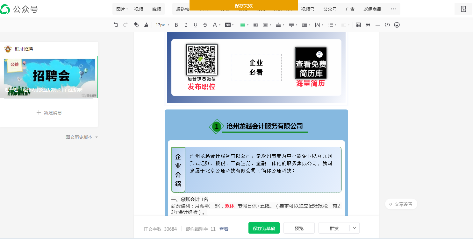
Task: Expand the 图文历史版本 dropdown
Action: coord(82,137)
